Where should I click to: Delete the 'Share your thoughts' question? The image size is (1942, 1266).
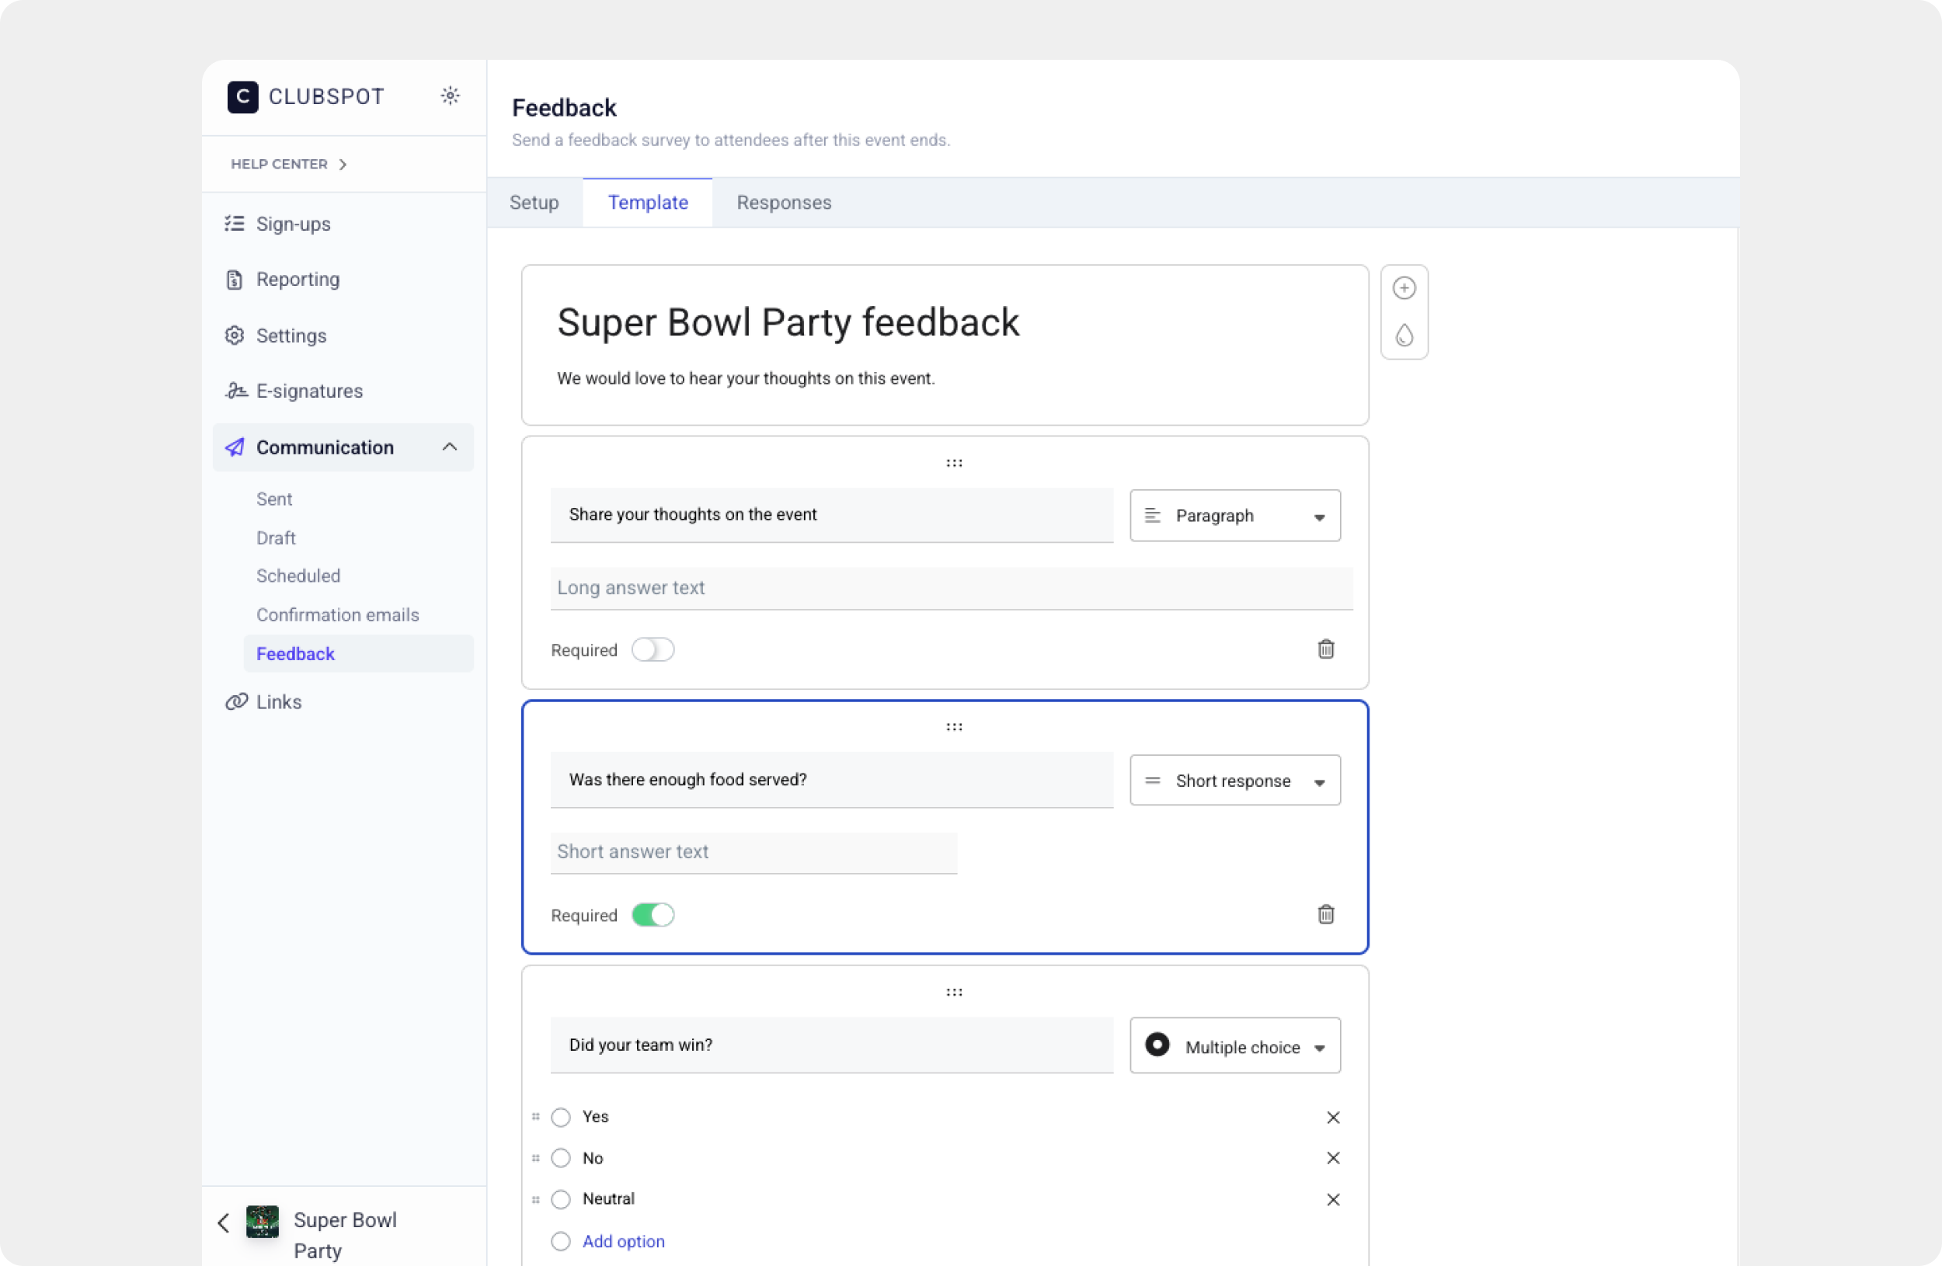tap(1325, 649)
